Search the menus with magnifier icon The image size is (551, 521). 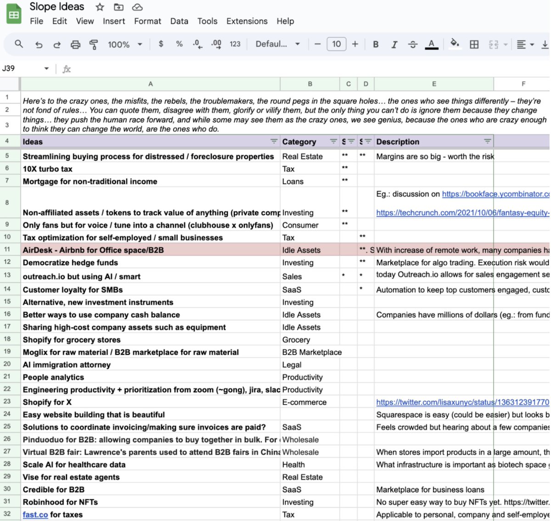[19, 44]
